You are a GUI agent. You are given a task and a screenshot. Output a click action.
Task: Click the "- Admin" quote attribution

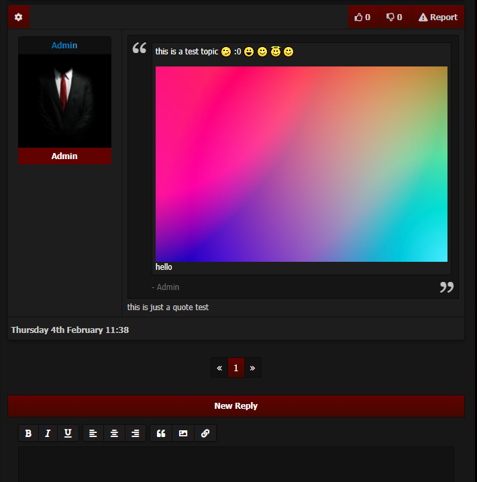click(165, 287)
